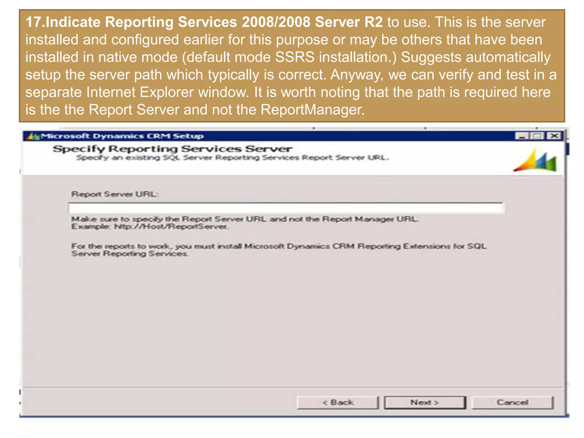Click the 'Make sure to specify the Report Server URL' note

click(245, 219)
